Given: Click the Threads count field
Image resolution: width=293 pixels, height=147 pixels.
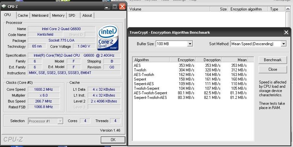Looking at the screenshot, I should point(115,121).
